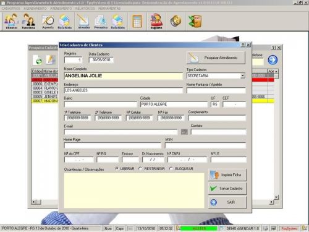Click the SAIR button
Image resolution: width=309 pixels, height=232 pixels.
click(x=227, y=202)
